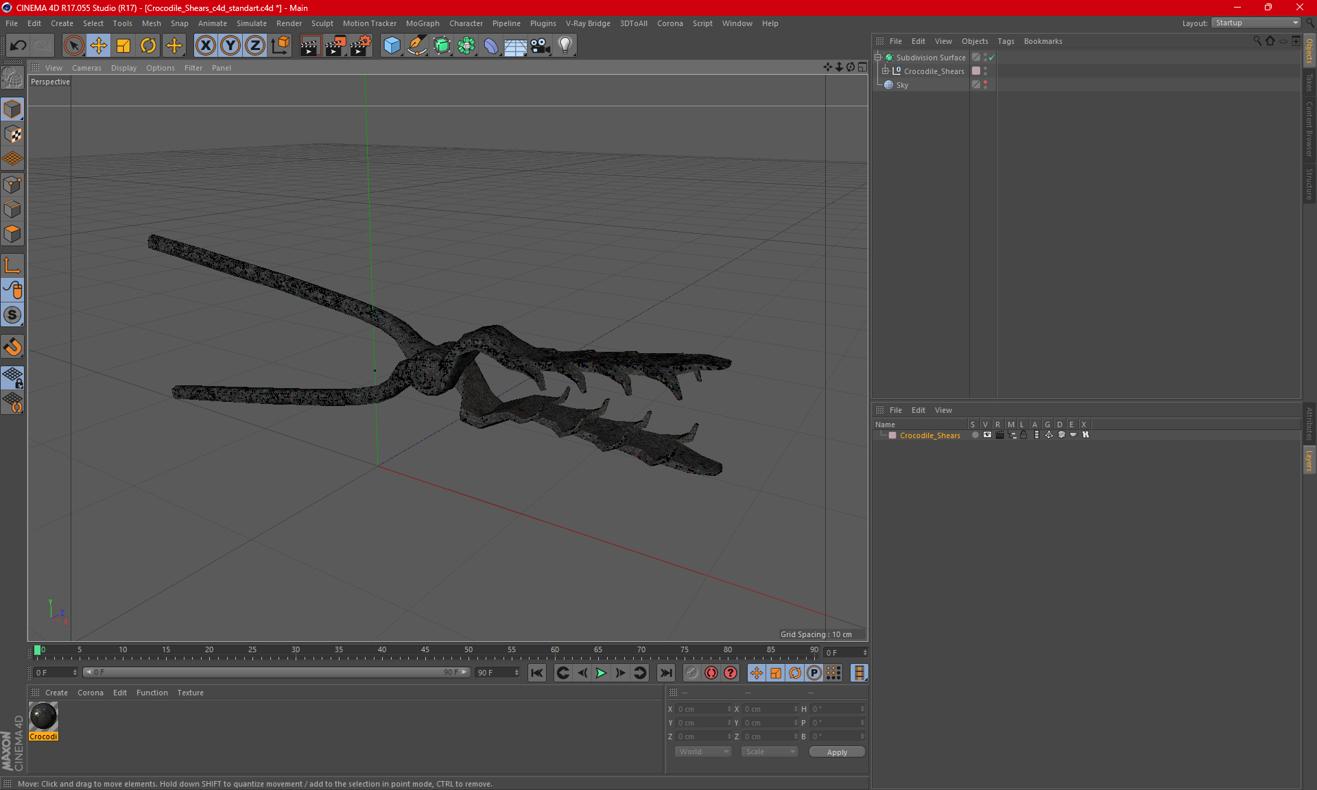Collapse the Subdivision Surface tree item
The width and height of the screenshot is (1317, 790).
(877, 58)
